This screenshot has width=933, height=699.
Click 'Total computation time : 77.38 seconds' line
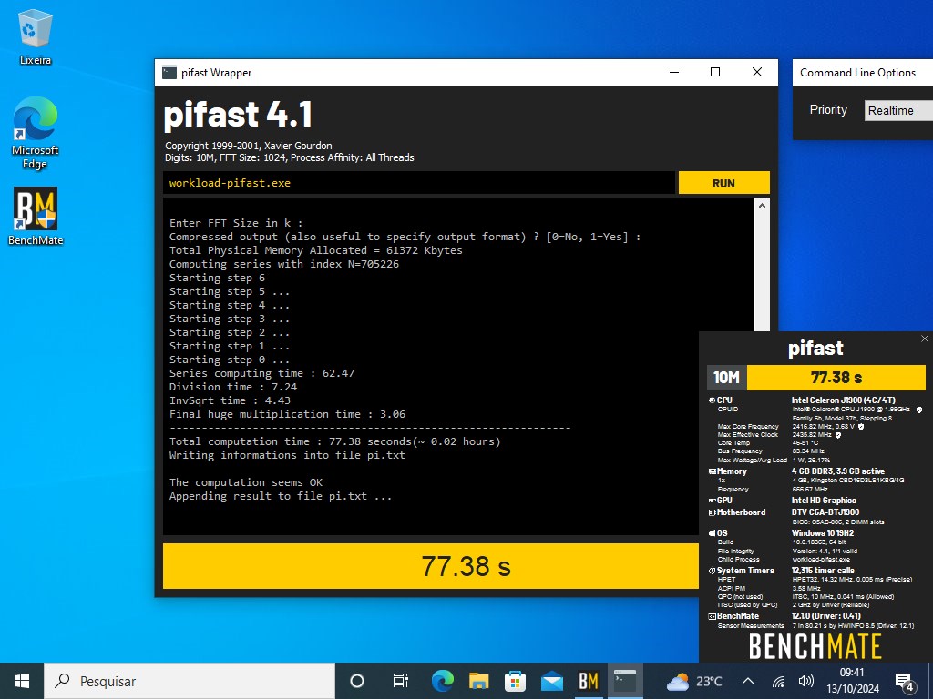click(335, 441)
